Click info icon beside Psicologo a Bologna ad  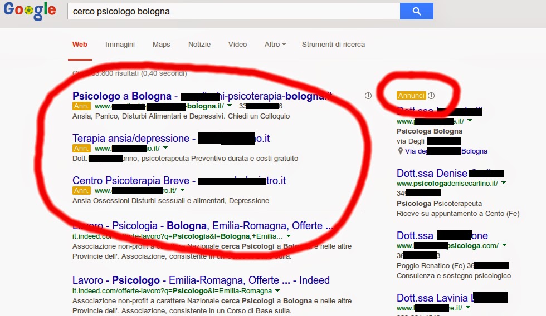368,96
